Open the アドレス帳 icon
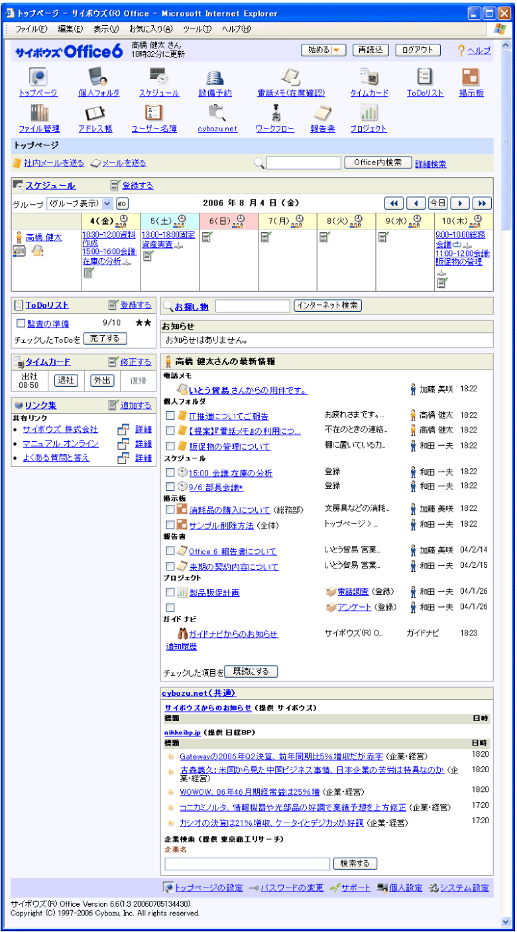Viewport: 517px width, 932px height. 95,112
